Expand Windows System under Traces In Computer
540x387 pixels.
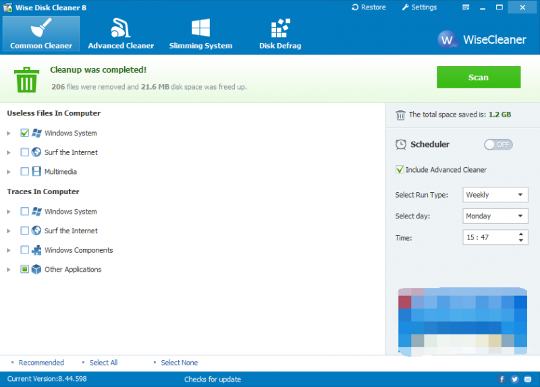click(9, 212)
